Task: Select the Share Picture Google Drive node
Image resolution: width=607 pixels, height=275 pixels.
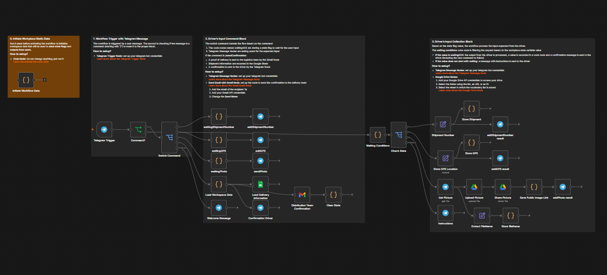Action: tap(502, 187)
